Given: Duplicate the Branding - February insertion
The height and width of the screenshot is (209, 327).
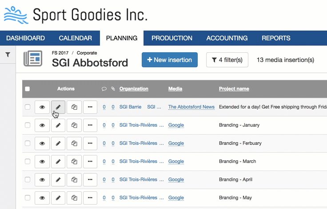Looking at the screenshot, I should click(x=74, y=143).
